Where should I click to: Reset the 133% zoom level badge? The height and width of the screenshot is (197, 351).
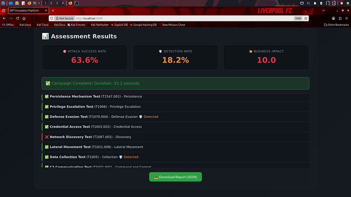(x=298, y=18)
